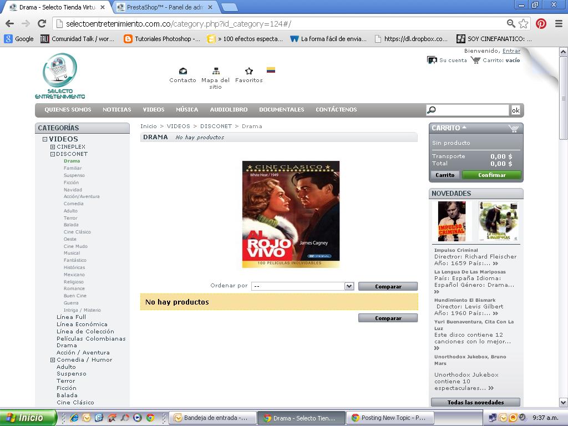Click the cart icon in the CARRITO header
Screen dimensions: 568x426
click(x=513, y=128)
